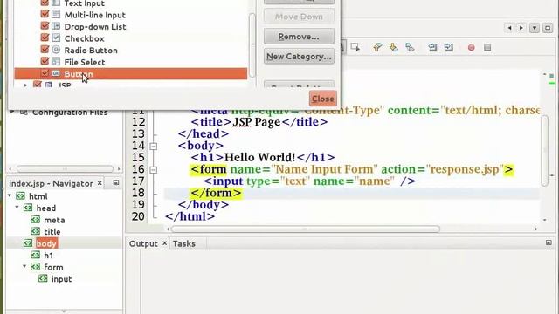Collapse the code fold at line 14
This screenshot has width=559, height=314.
pos(154,146)
